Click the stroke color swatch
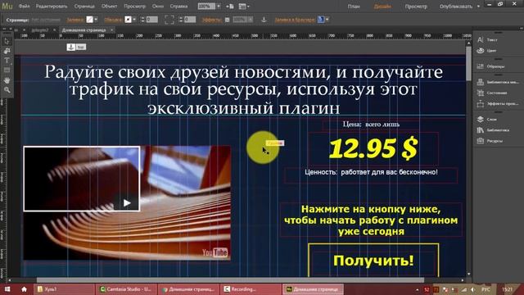 click(128, 20)
